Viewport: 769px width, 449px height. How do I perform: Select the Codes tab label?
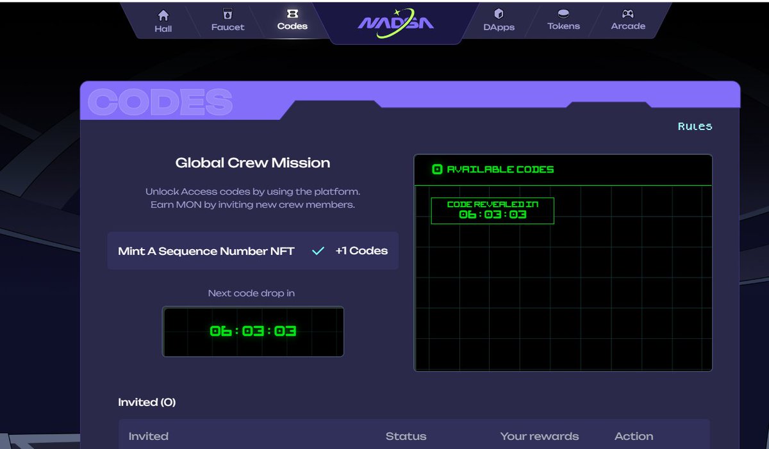tap(292, 26)
